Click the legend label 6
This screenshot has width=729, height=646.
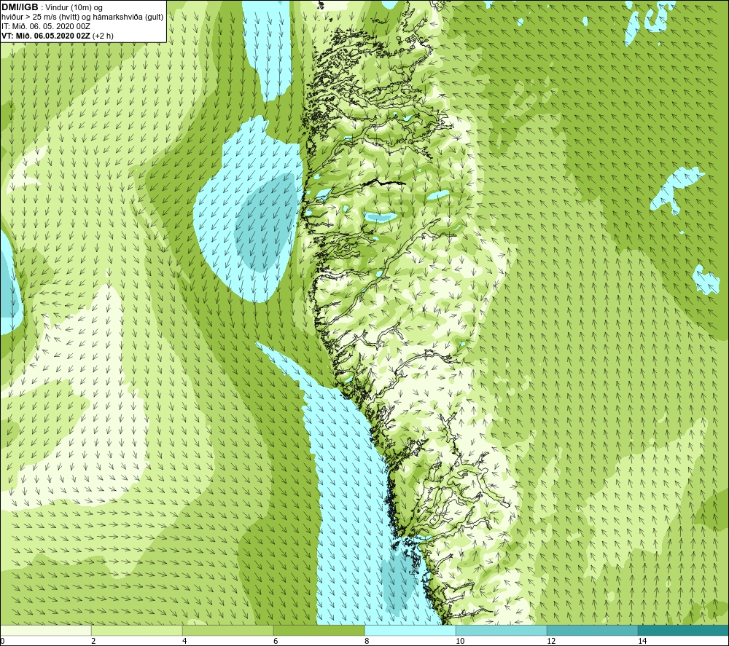(x=276, y=641)
